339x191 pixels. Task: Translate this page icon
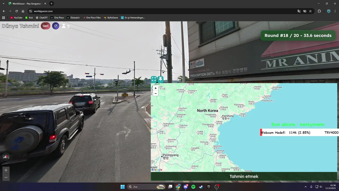click(x=299, y=11)
